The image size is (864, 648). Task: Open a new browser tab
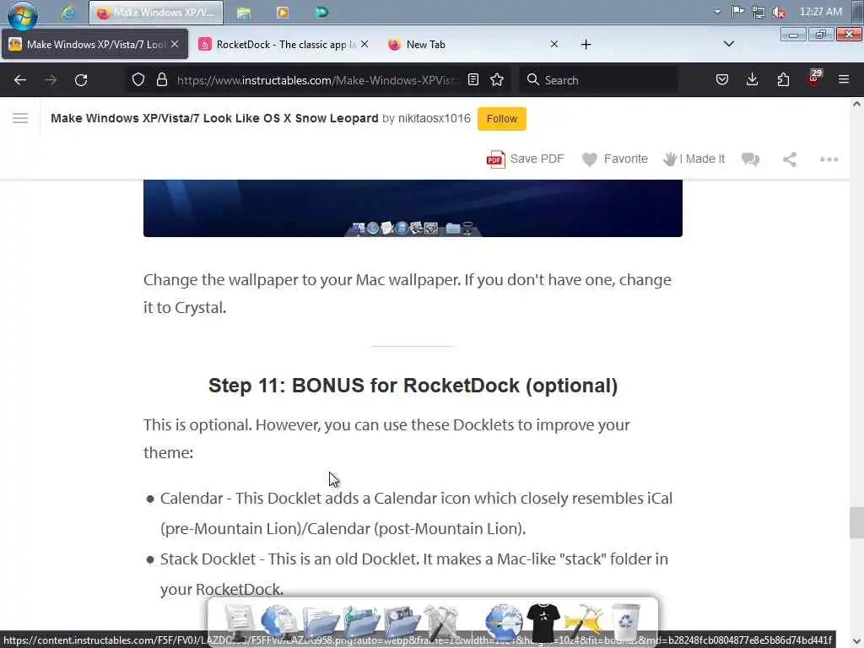pos(586,45)
